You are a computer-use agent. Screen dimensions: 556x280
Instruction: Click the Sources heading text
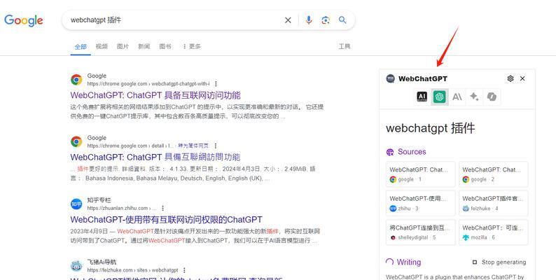click(x=412, y=152)
